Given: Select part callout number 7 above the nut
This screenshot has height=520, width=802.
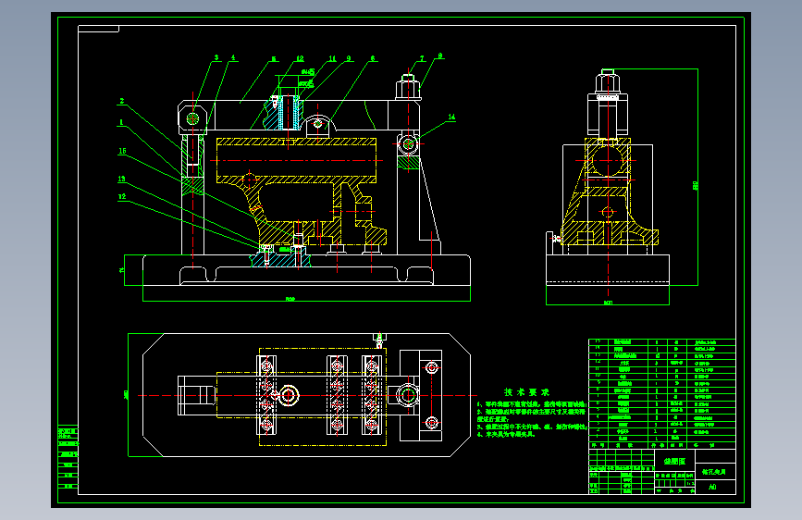Looking at the screenshot, I should [x=422, y=58].
